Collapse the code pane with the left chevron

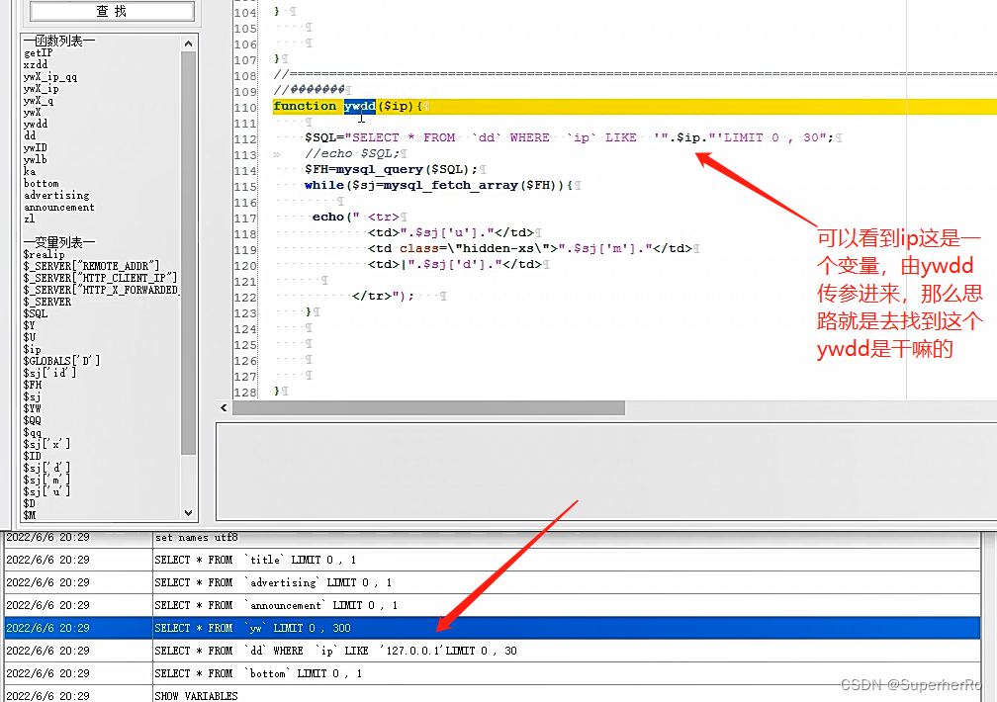pyautogui.click(x=223, y=406)
